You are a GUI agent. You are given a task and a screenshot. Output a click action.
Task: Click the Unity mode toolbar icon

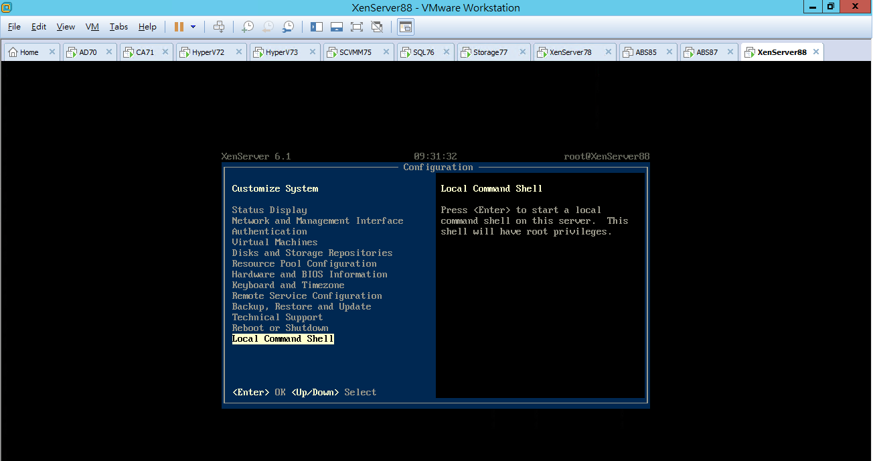[377, 27]
